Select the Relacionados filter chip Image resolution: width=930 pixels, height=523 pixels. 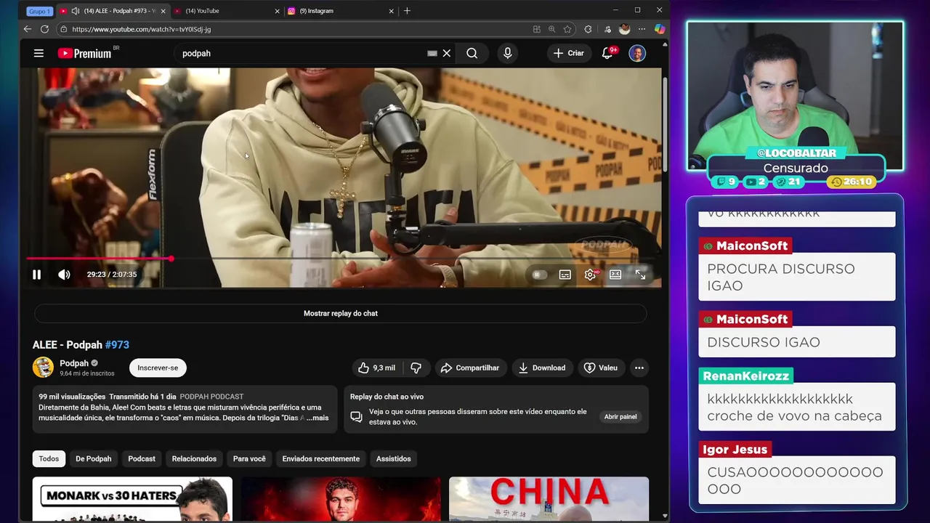(x=194, y=458)
